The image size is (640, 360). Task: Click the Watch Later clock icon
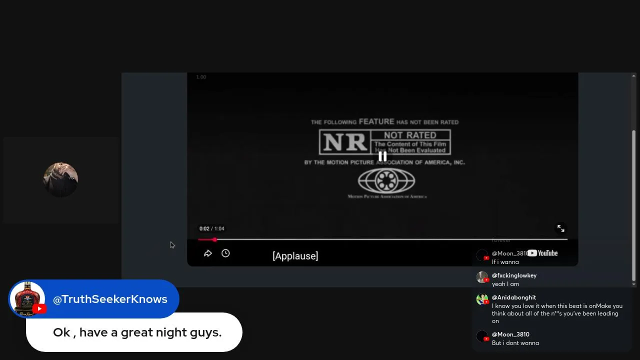pos(225,253)
